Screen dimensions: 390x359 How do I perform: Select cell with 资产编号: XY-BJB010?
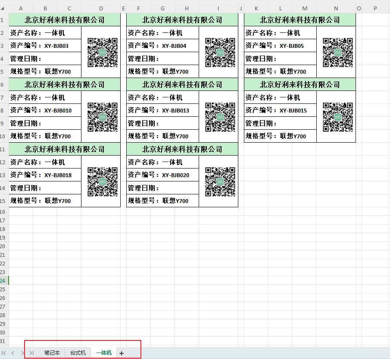point(45,110)
